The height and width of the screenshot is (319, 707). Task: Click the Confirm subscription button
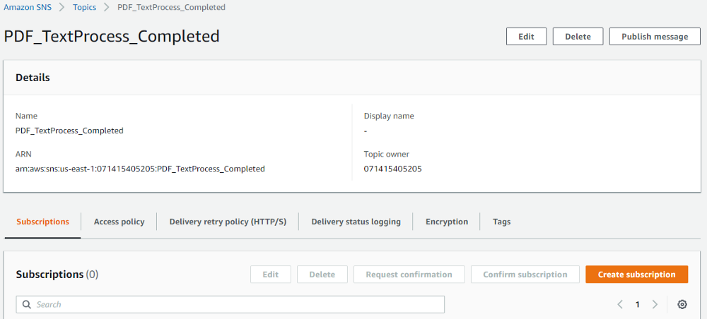coord(525,275)
